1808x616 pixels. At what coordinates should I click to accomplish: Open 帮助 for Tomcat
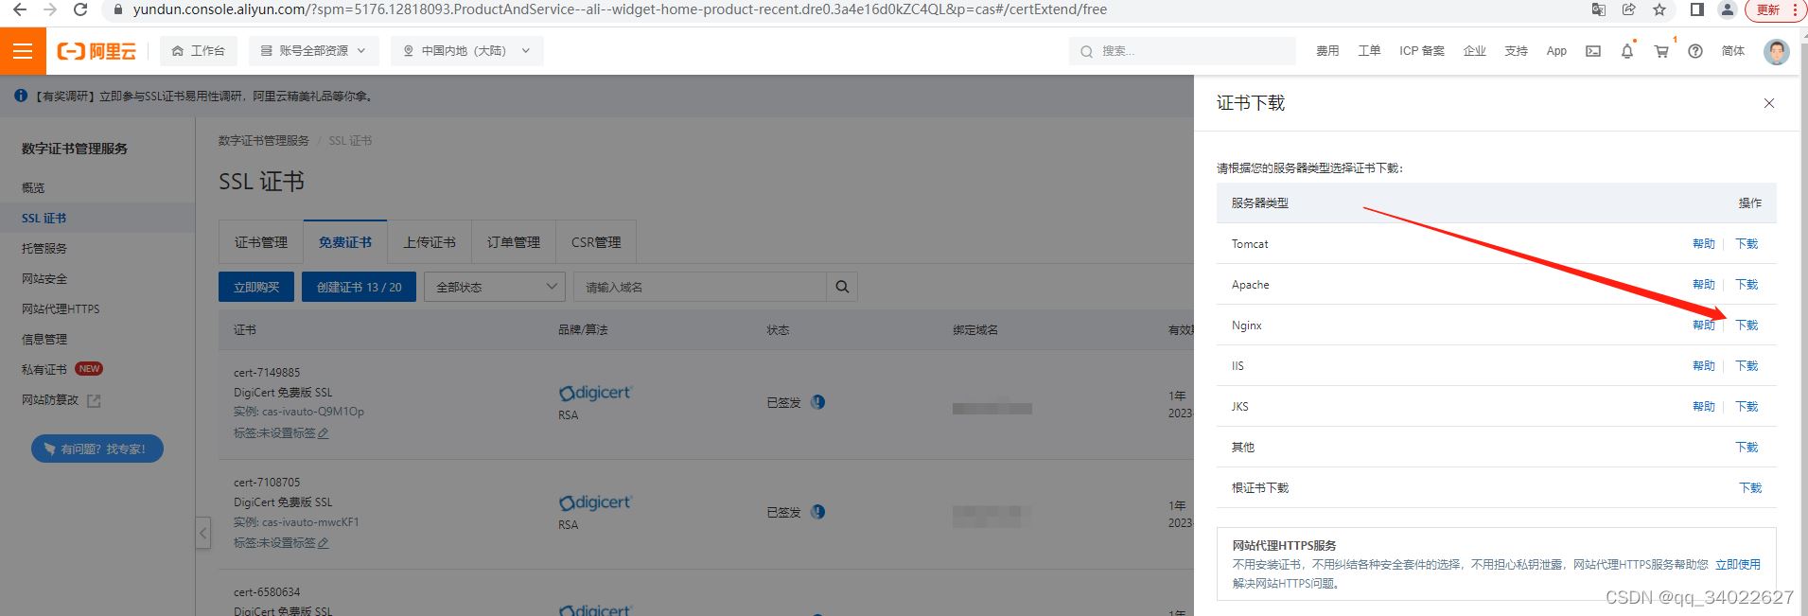tap(1704, 244)
